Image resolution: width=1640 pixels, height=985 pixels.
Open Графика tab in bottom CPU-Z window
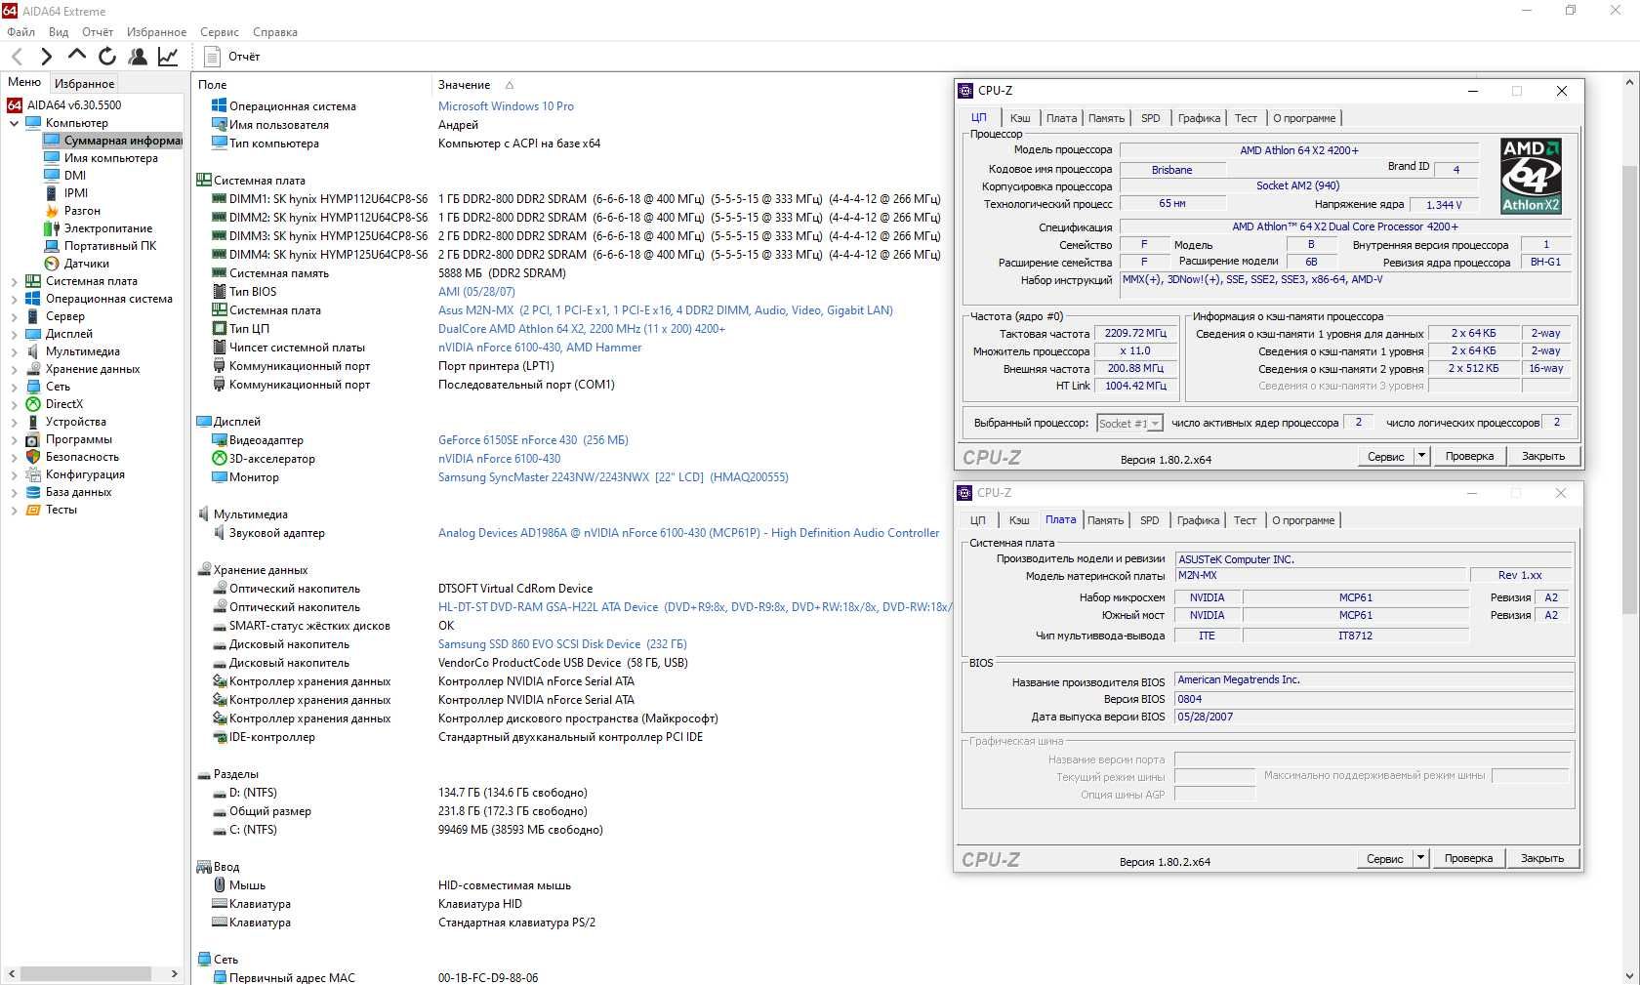(x=1198, y=520)
